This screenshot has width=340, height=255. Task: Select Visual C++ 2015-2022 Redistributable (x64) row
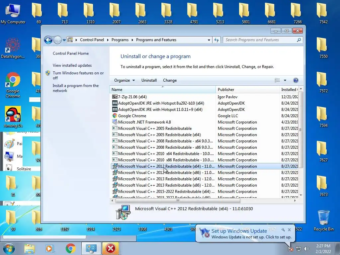(x=205, y=192)
